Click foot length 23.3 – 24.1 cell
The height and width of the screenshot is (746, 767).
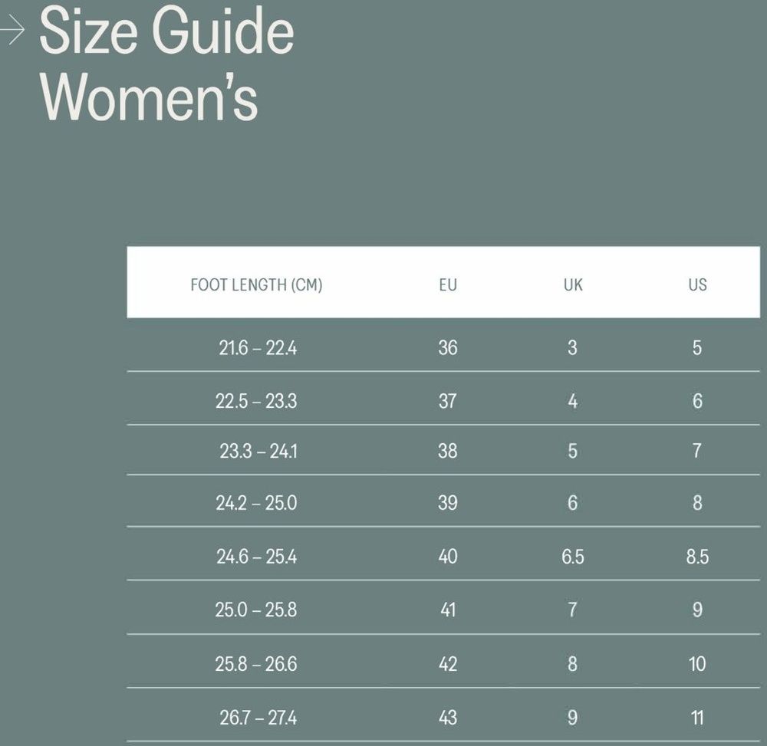click(258, 451)
